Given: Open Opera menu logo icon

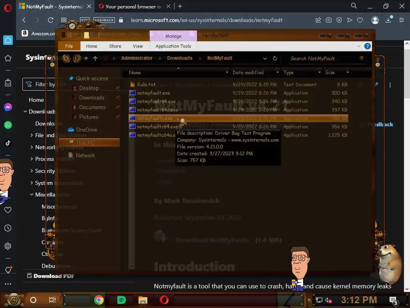Looking at the screenshot, I should click(x=8, y=8).
